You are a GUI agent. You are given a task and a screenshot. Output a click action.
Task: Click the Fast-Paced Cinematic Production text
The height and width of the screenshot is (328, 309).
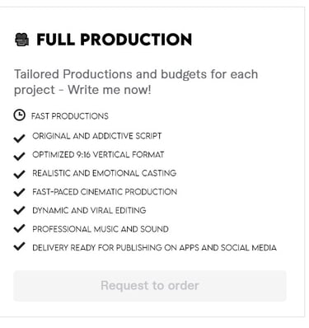(105, 192)
